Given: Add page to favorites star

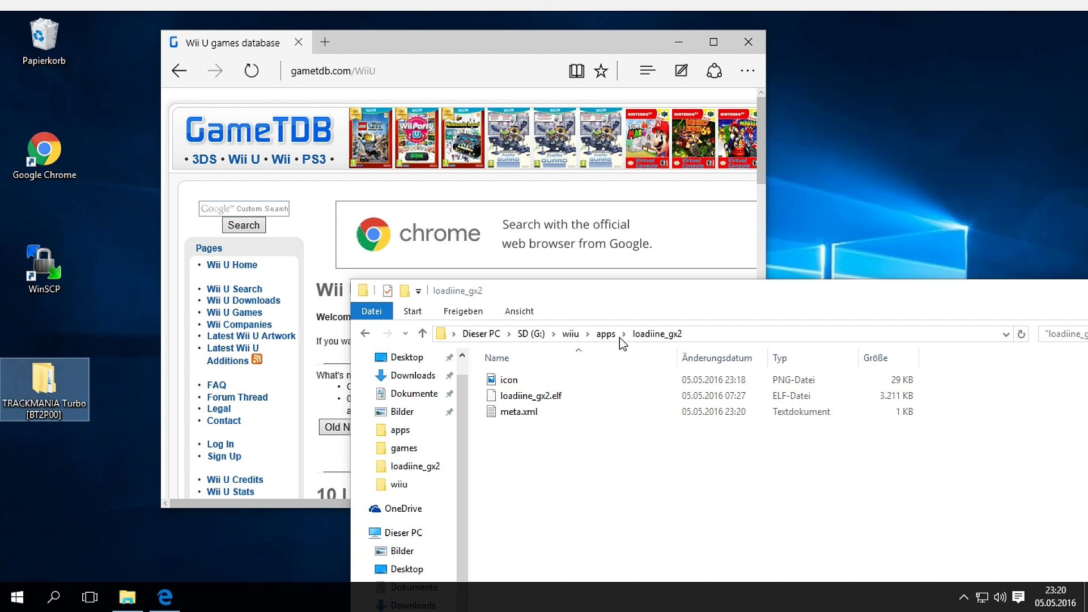Looking at the screenshot, I should [601, 71].
